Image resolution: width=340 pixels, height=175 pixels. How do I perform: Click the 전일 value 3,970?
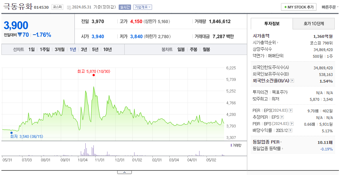98,22
